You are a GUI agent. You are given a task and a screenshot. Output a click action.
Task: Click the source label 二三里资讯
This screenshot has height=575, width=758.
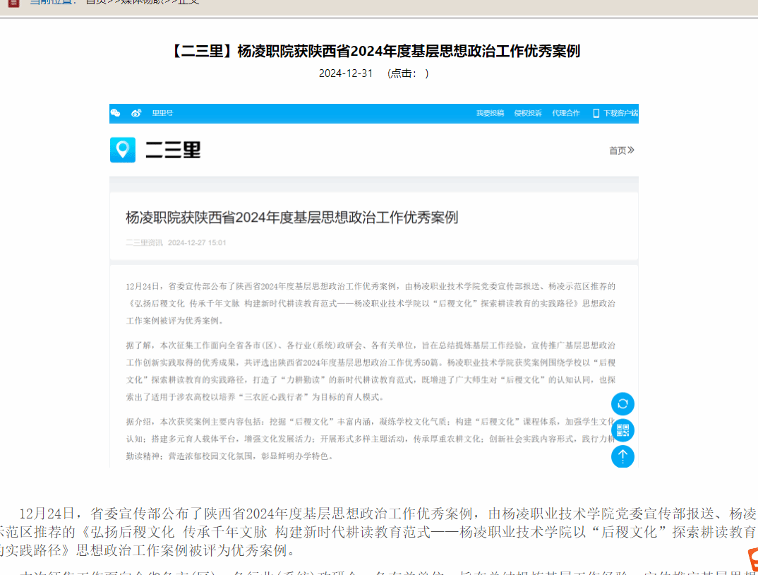(145, 242)
